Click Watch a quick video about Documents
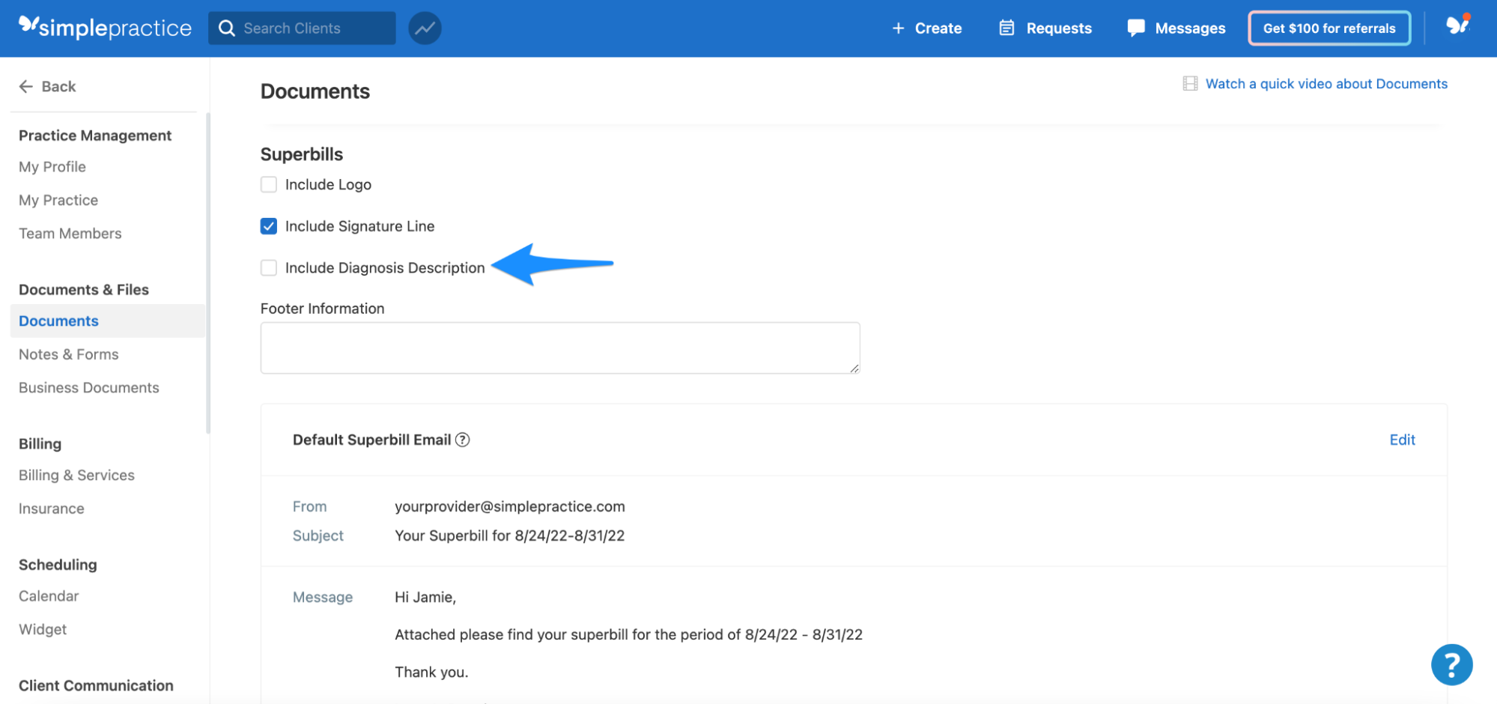Viewport: 1497px width, 704px height. point(1326,83)
